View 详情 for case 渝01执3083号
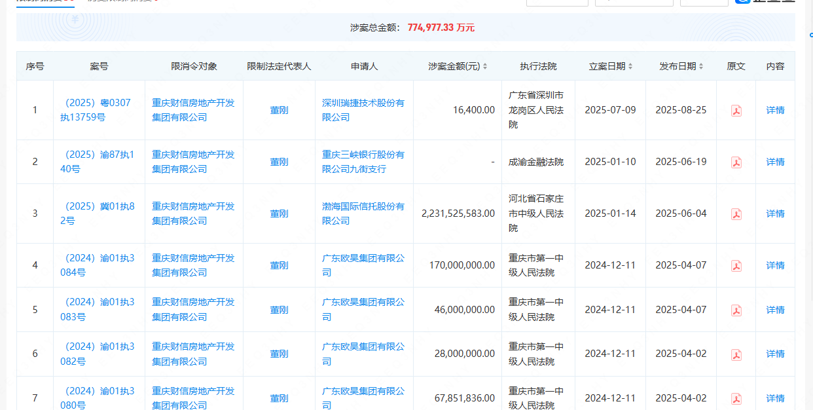The width and height of the screenshot is (813, 410). pyautogui.click(x=775, y=310)
